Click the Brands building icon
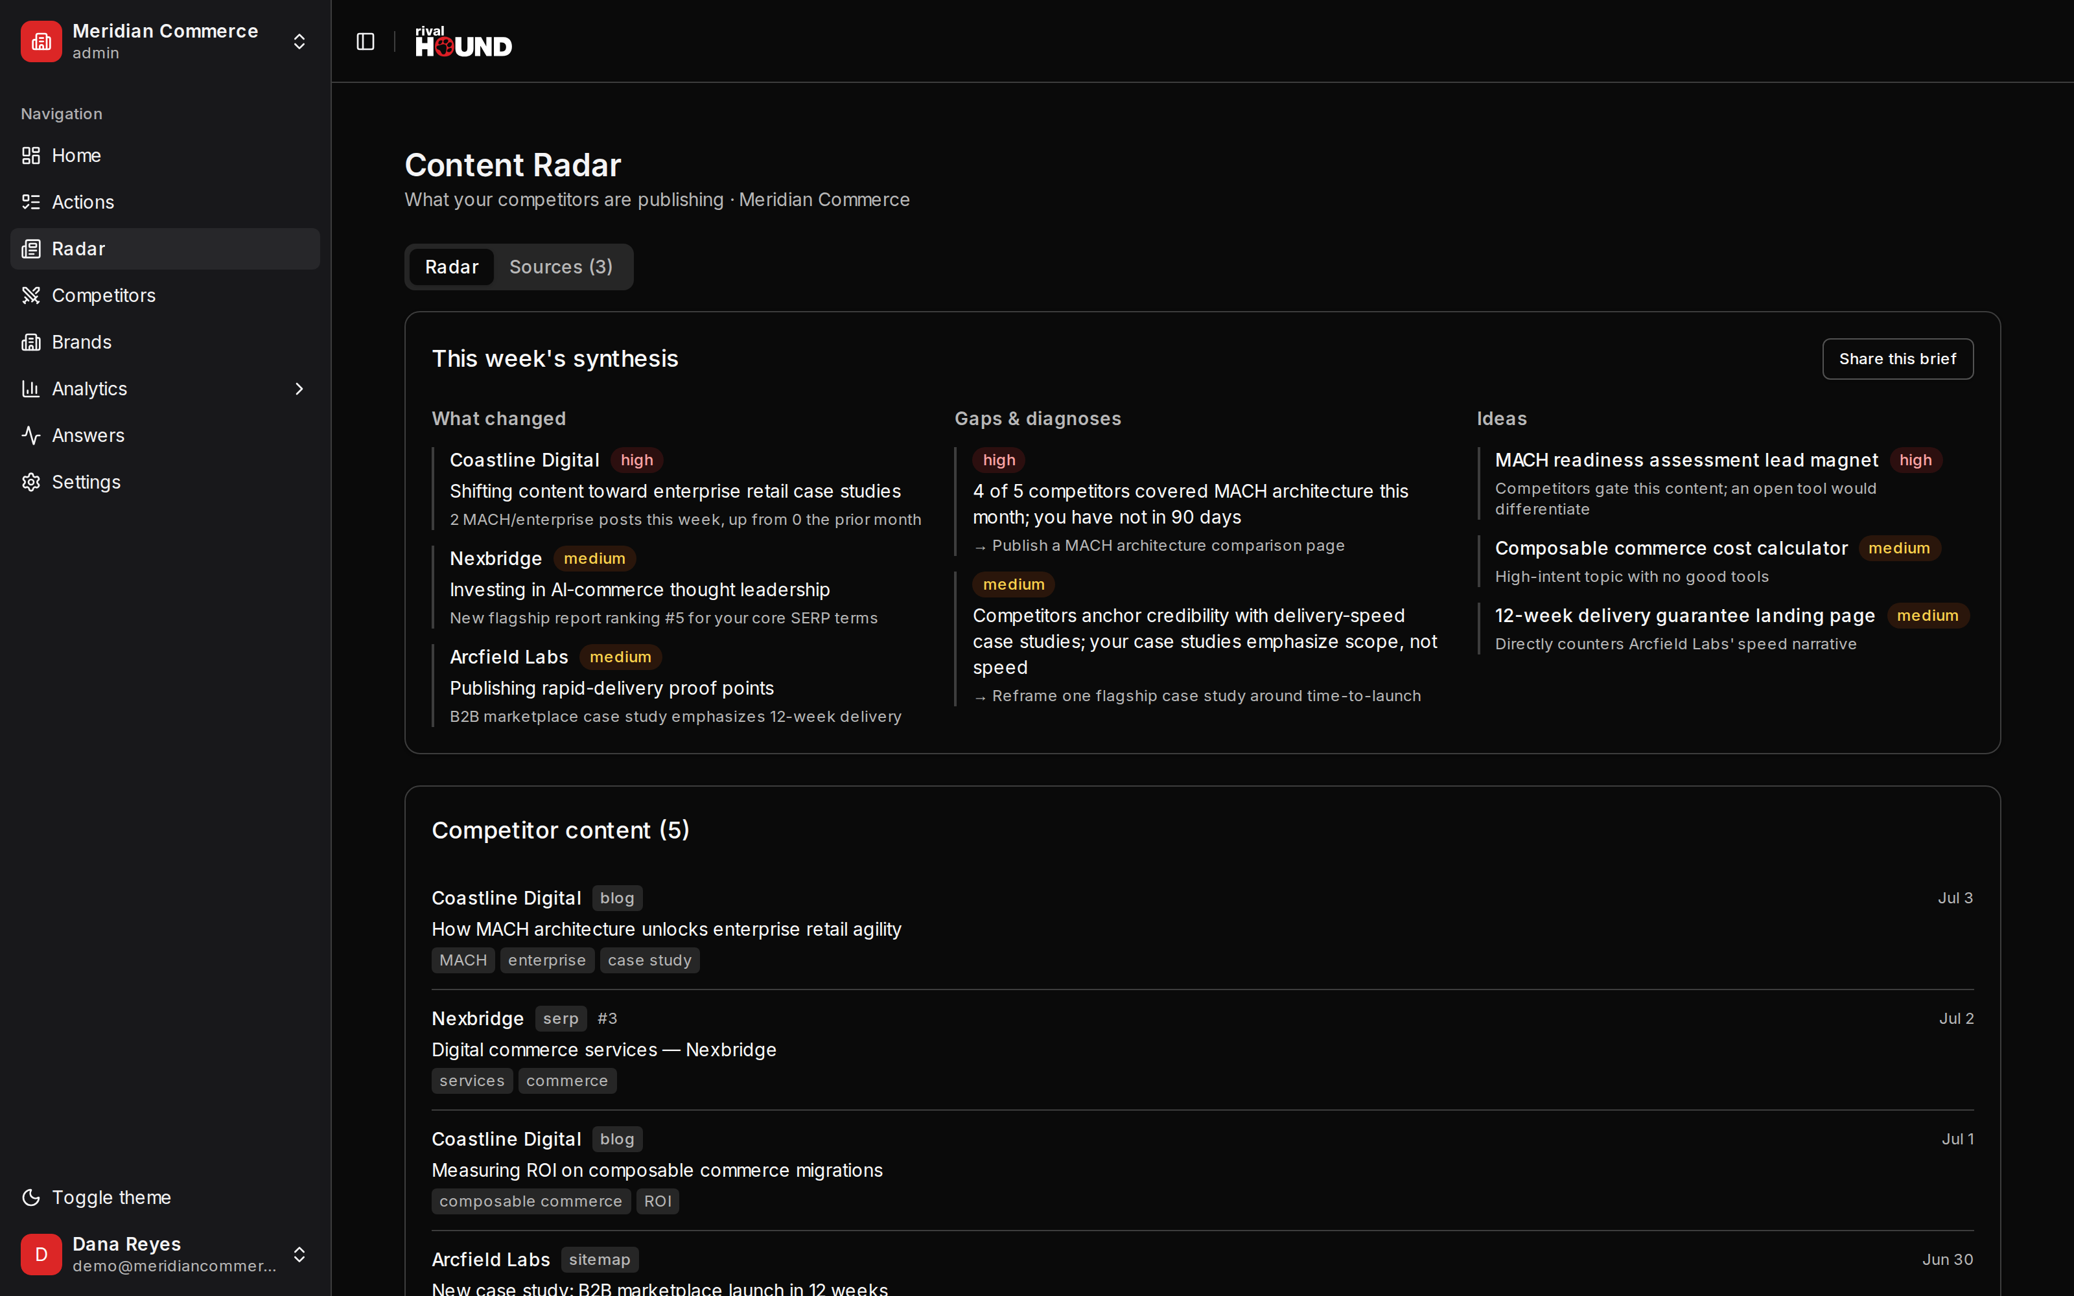Viewport: 2074px width, 1296px height. [x=31, y=342]
